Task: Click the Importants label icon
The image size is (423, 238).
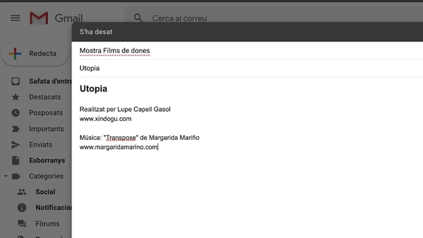Action: [x=16, y=129]
